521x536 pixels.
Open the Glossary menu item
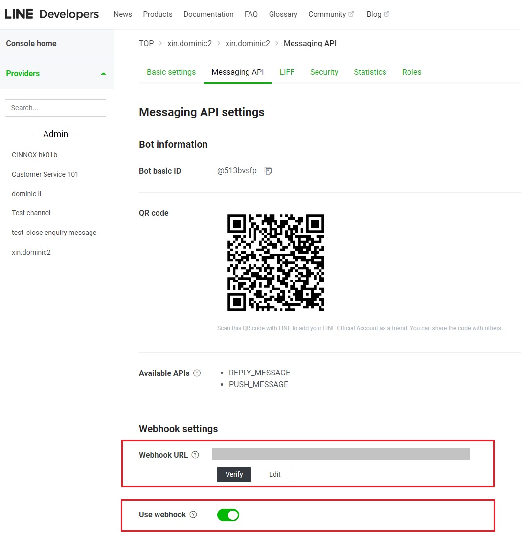283,14
